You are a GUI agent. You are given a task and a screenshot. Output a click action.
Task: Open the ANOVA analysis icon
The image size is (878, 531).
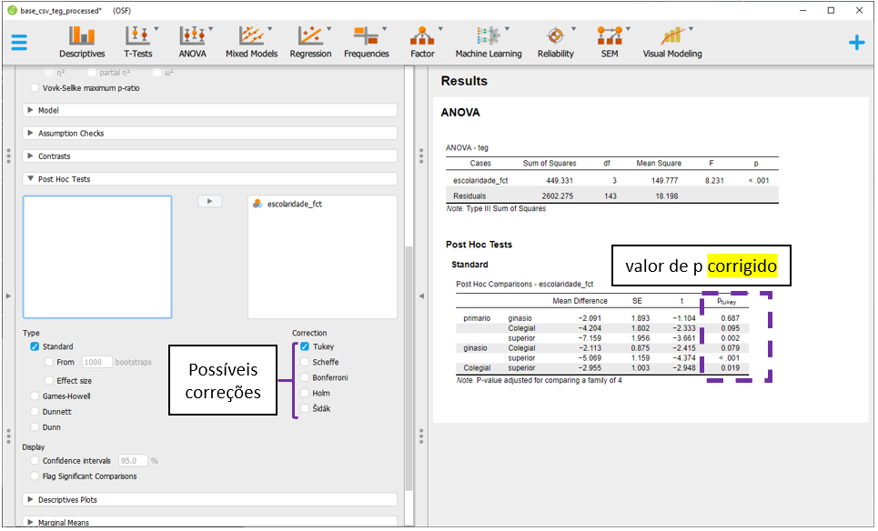tap(192, 42)
